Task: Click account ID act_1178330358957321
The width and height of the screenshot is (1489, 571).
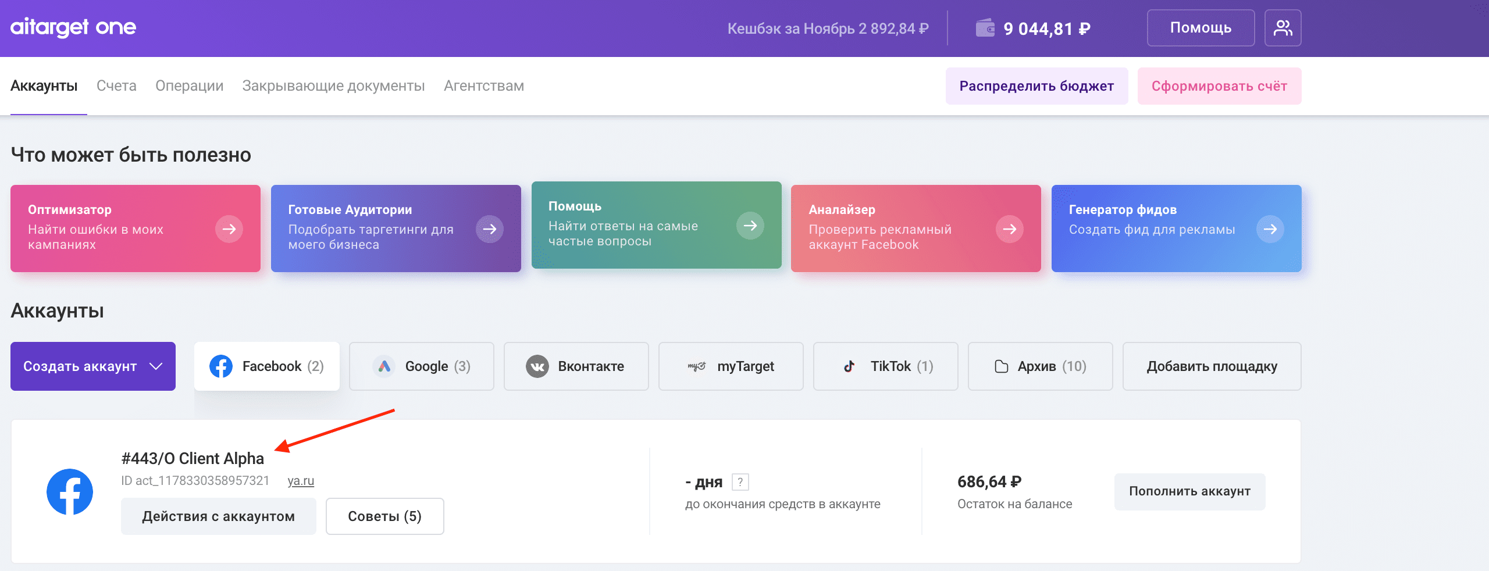Action: (x=195, y=481)
